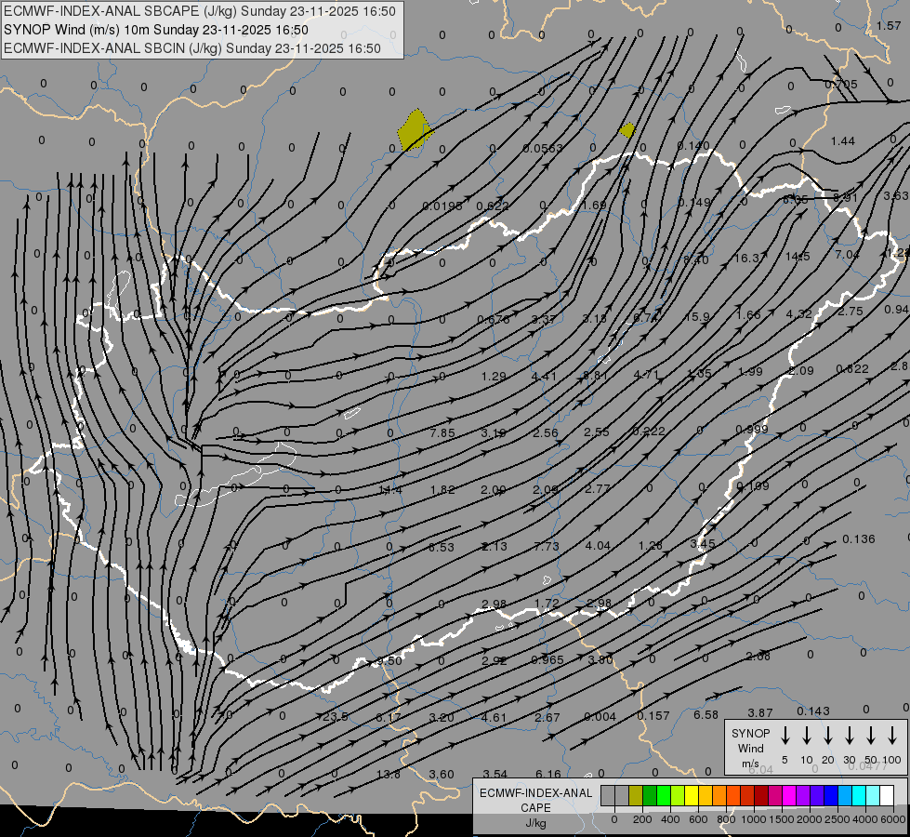
Task: Click the 15.9 CAPE value on map
Action: [x=697, y=316]
